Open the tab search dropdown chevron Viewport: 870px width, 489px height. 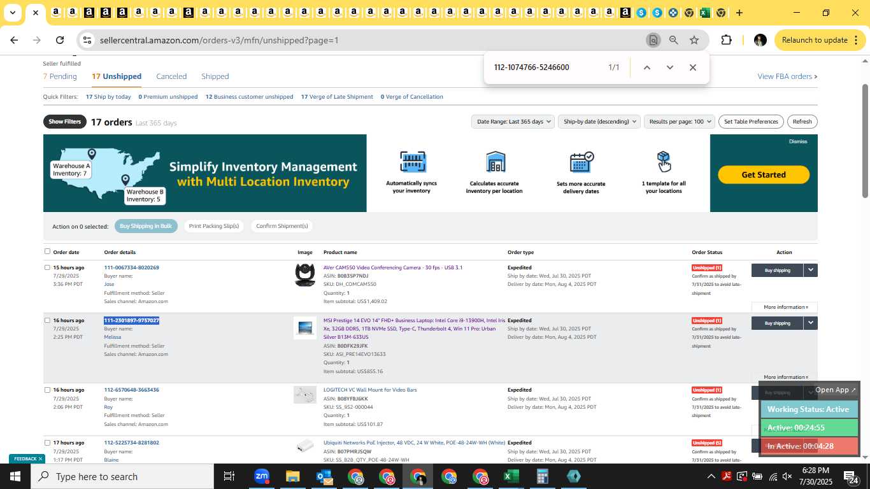(x=12, y=13)
